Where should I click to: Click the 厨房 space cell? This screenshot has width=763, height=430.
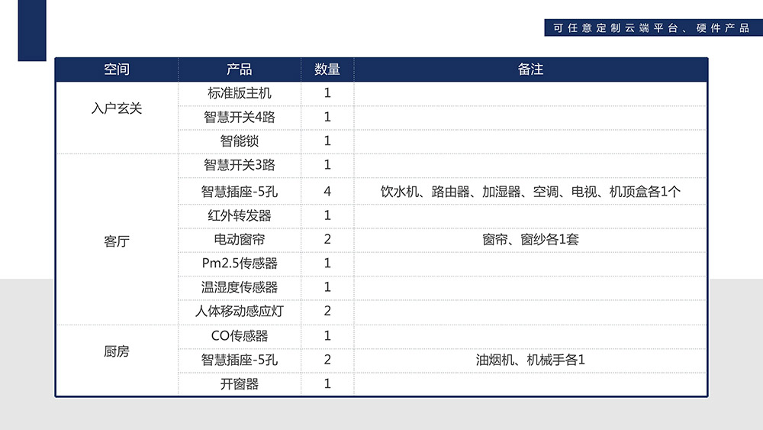tap(117, 352)
